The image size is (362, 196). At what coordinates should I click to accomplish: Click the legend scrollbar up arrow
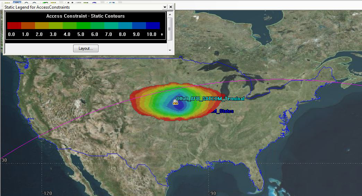(170, 14)
